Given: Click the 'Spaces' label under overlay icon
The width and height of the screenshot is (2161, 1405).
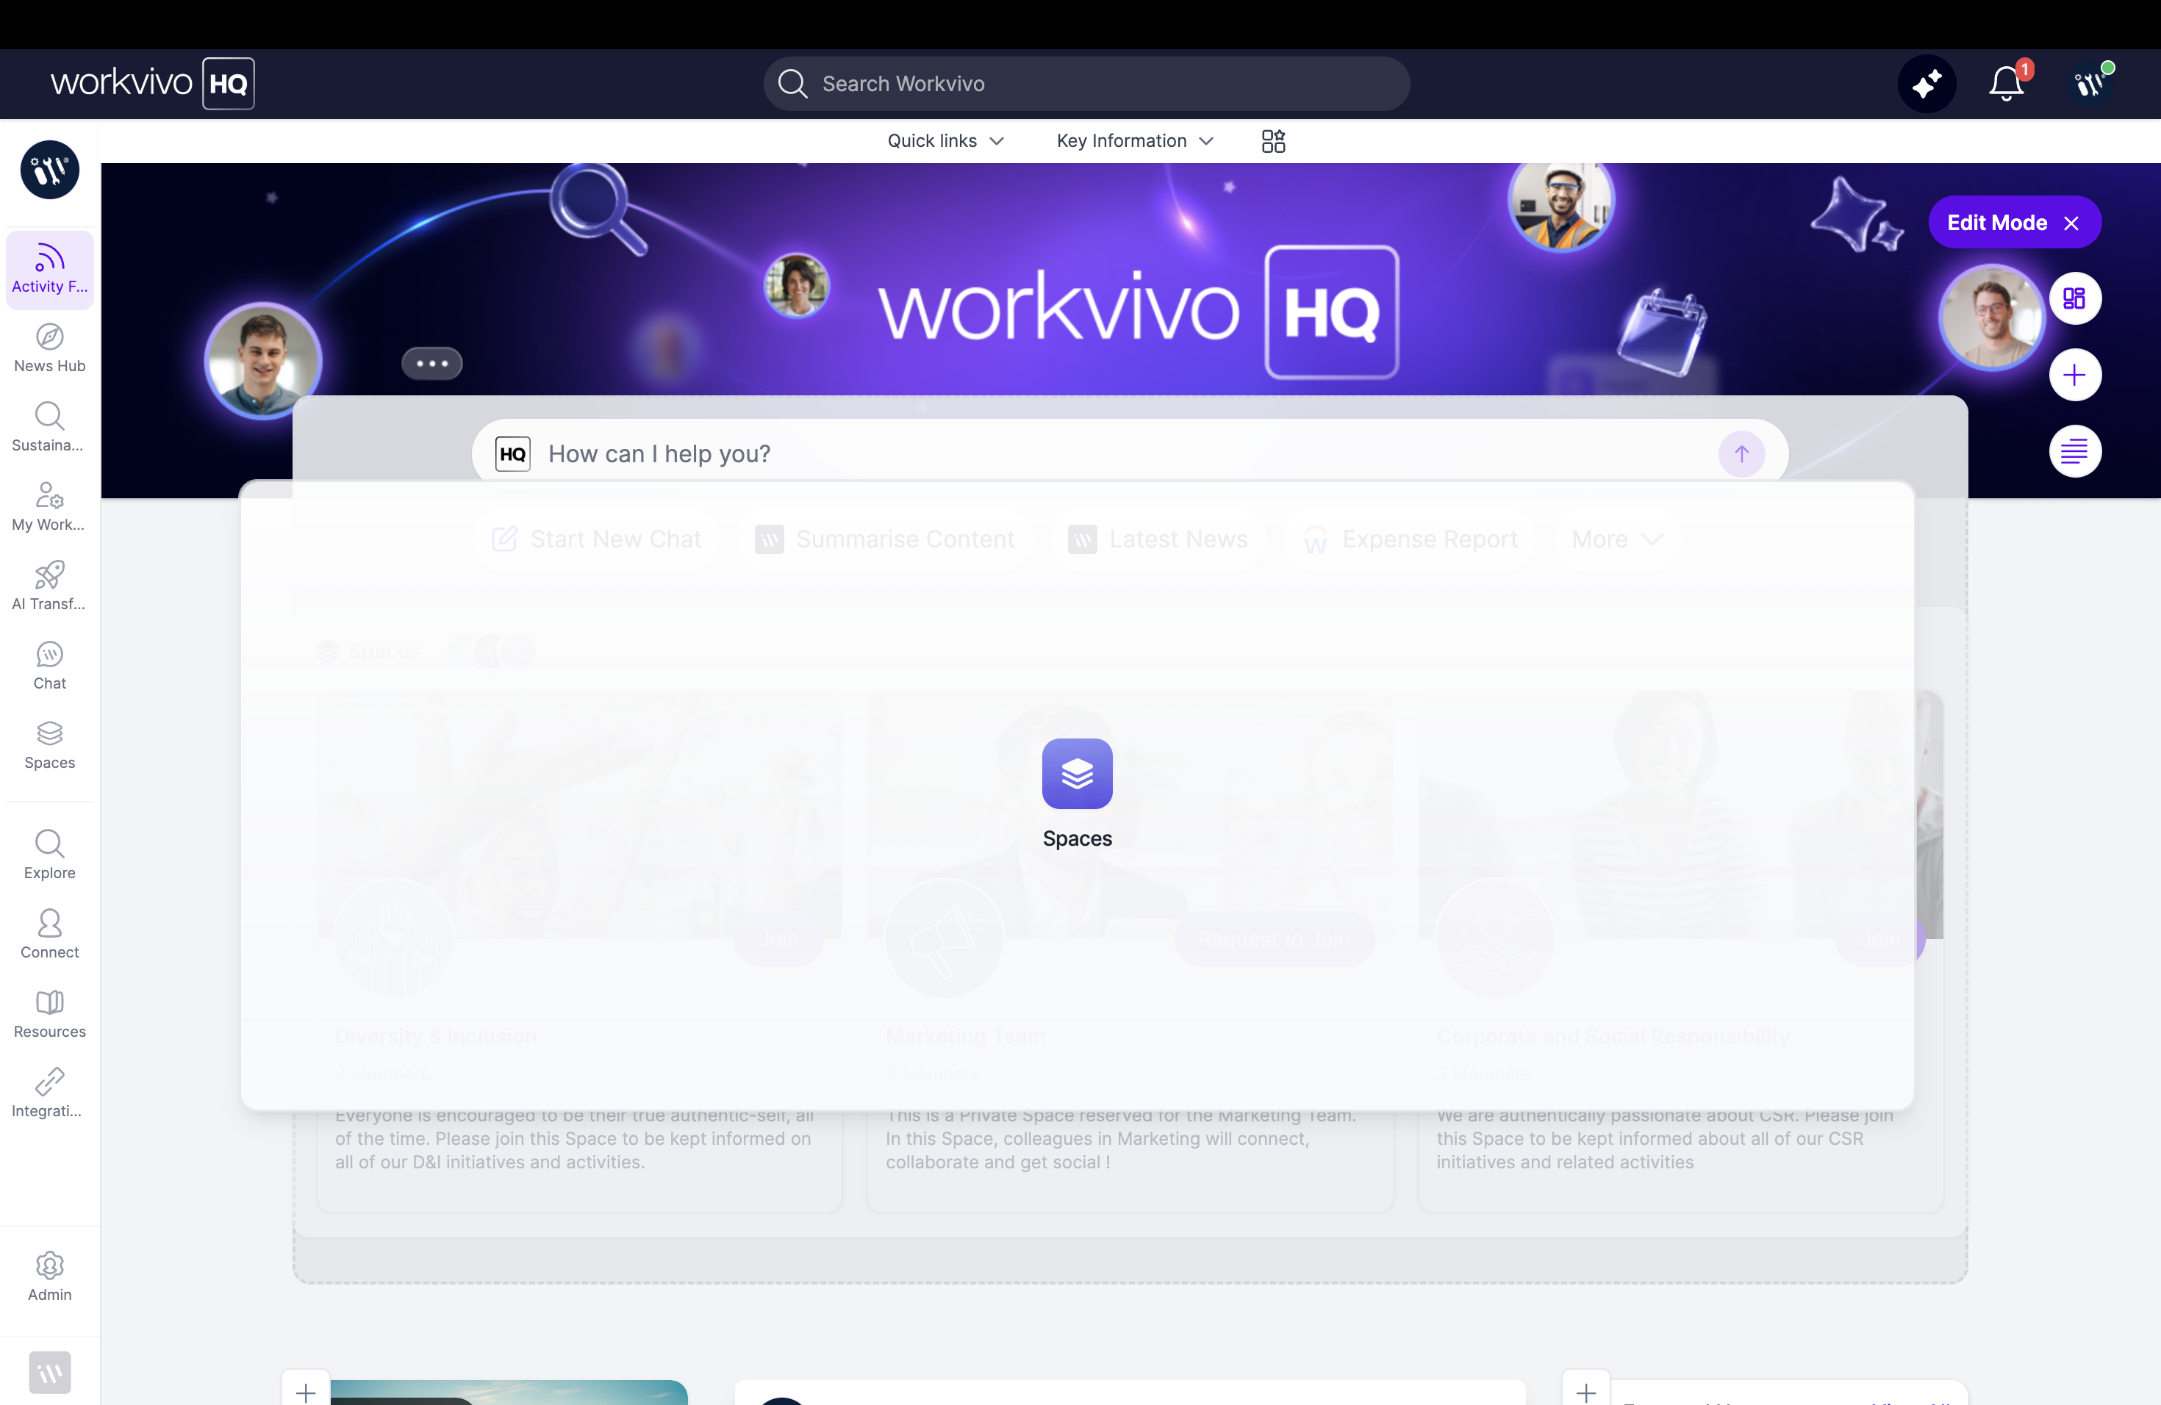Looking at the screenshot, I should [x=1077, y=838].
